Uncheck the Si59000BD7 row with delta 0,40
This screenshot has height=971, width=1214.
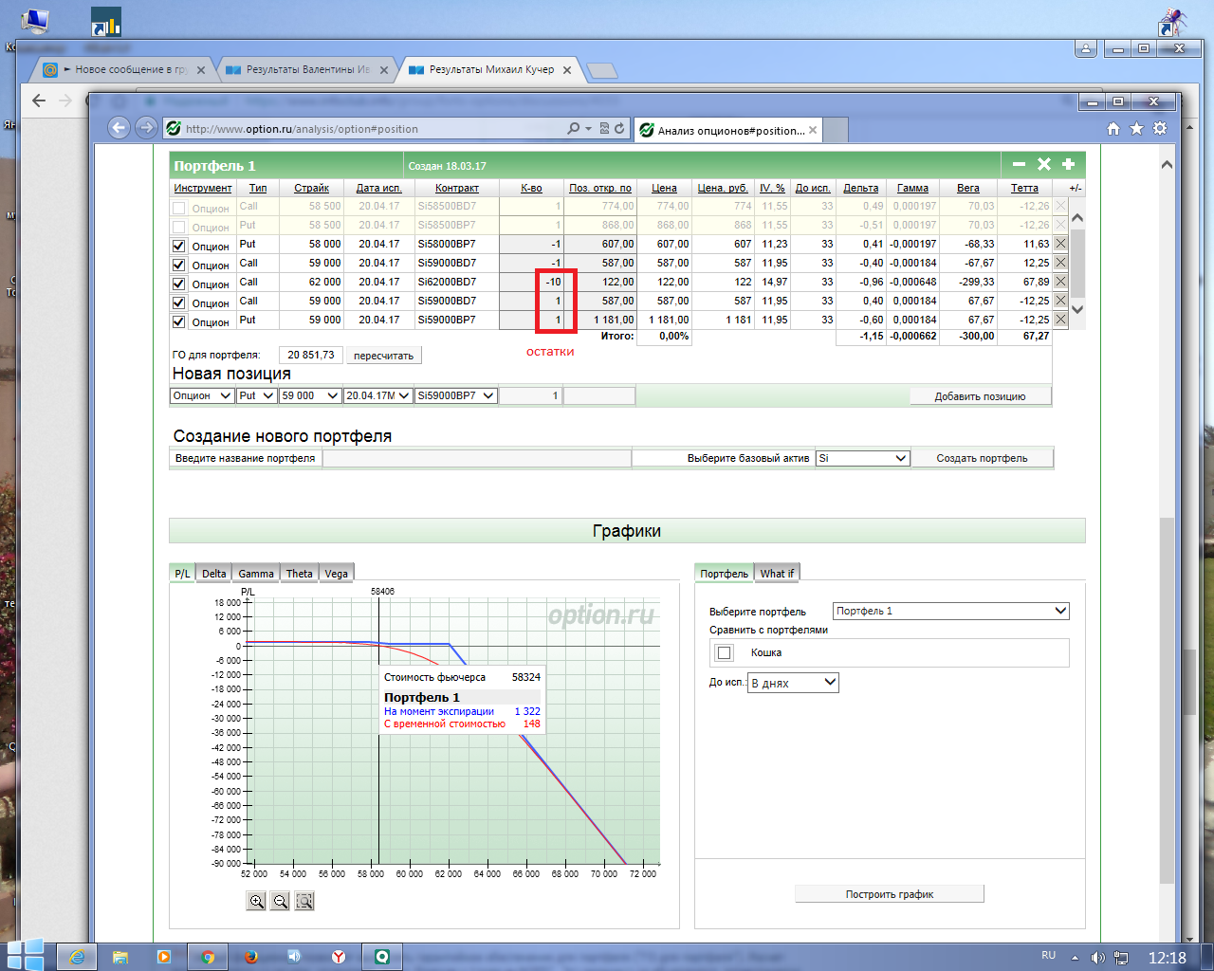click(x=179, y=302)
